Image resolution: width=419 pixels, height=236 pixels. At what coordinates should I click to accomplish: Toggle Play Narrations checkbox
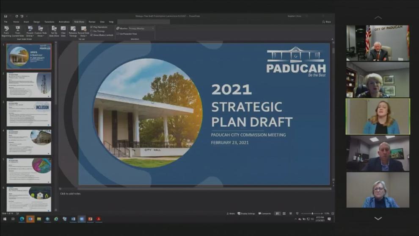[91, 27]
